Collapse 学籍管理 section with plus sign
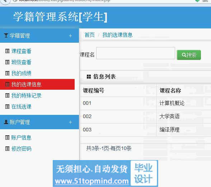The height and width of the screenshot is (187, 211). [x=70, y=36]
